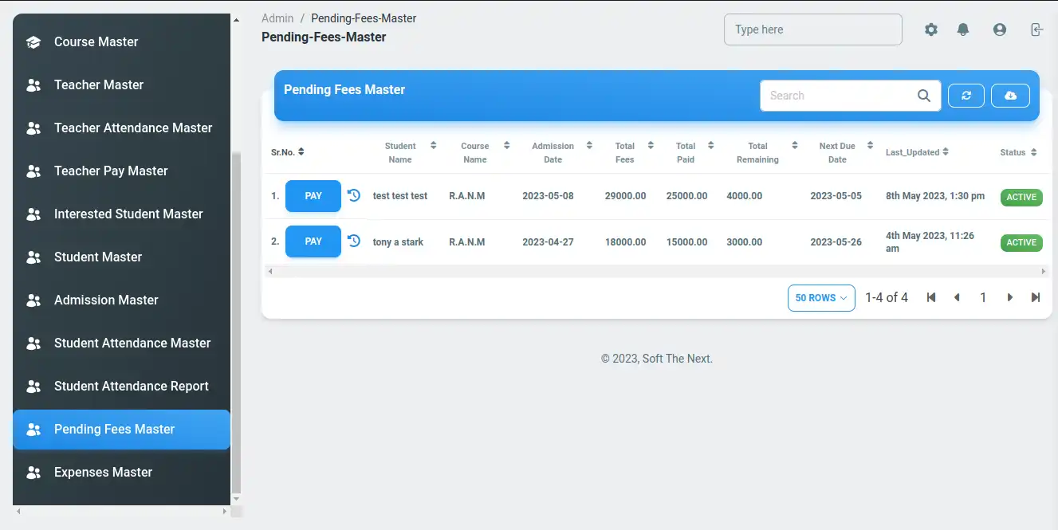Click the search magnifier icon in table header
1058x530 pixels.
(924, 96)
